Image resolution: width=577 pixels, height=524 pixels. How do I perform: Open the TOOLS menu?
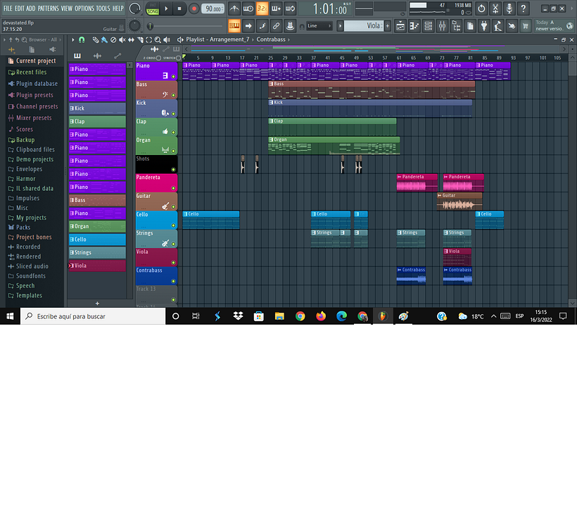coord(103,8)
